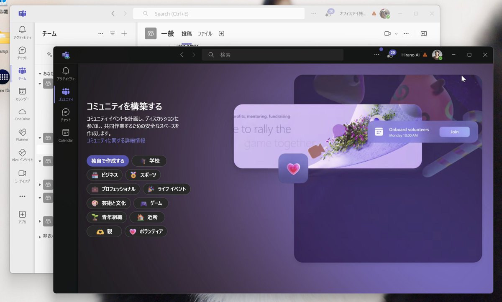Open アクティビティ in light Teams window sidebar
Screen dimensions: 502x302
coord(22,32)
